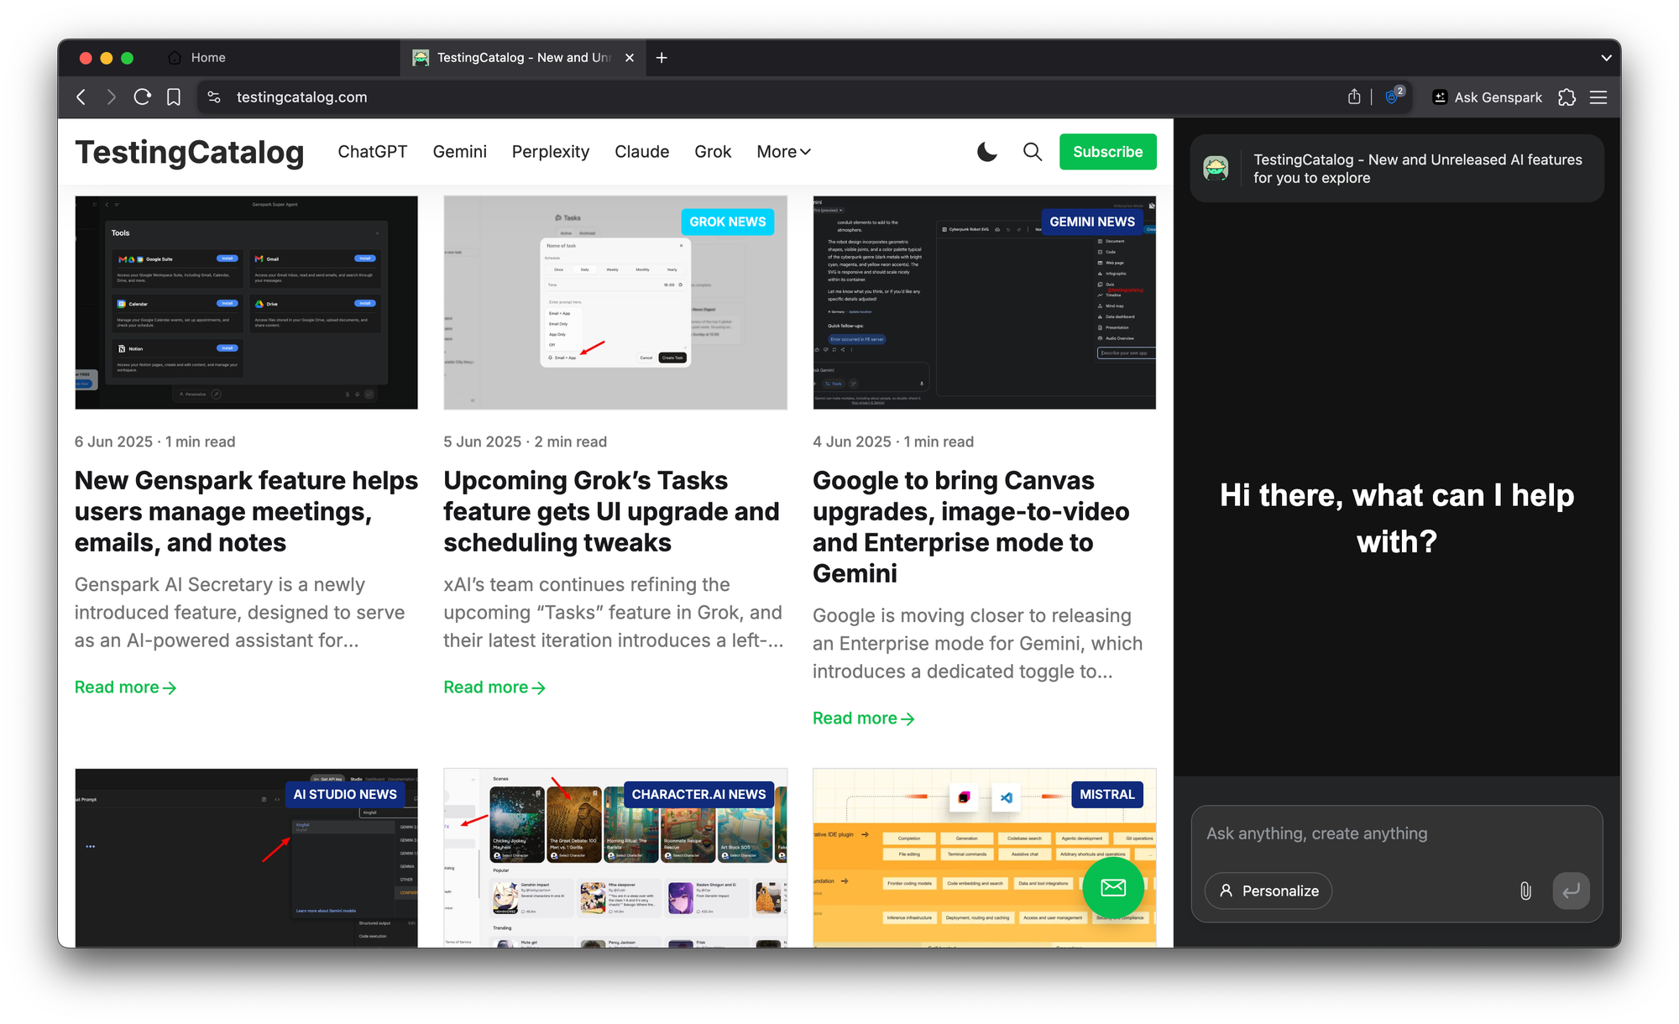This screenshot has width=1679, height=1024.
Task: Click the Ask Genspark toolbar icon
Action: [1439, 97]
